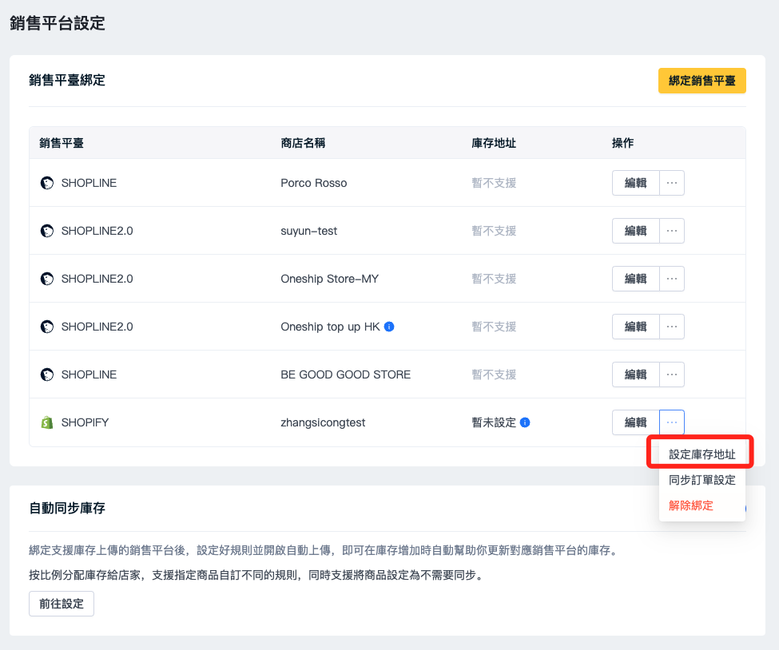Click the platform logo in Oneship Store-MY row
The image size is (779, 650).
pyautogui.click(x=46, y=279)
